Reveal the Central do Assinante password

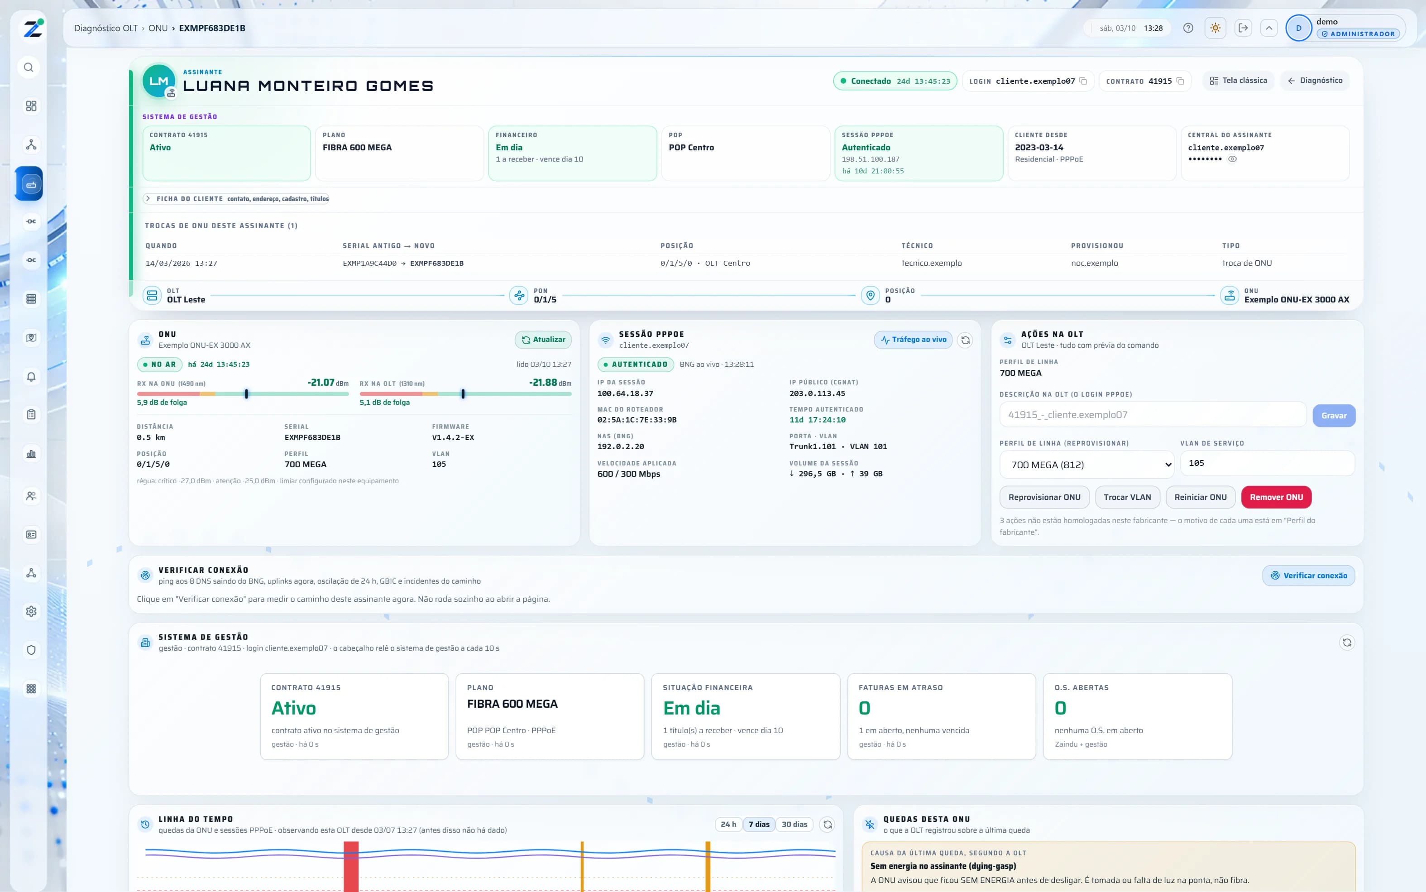(1232, 159)
